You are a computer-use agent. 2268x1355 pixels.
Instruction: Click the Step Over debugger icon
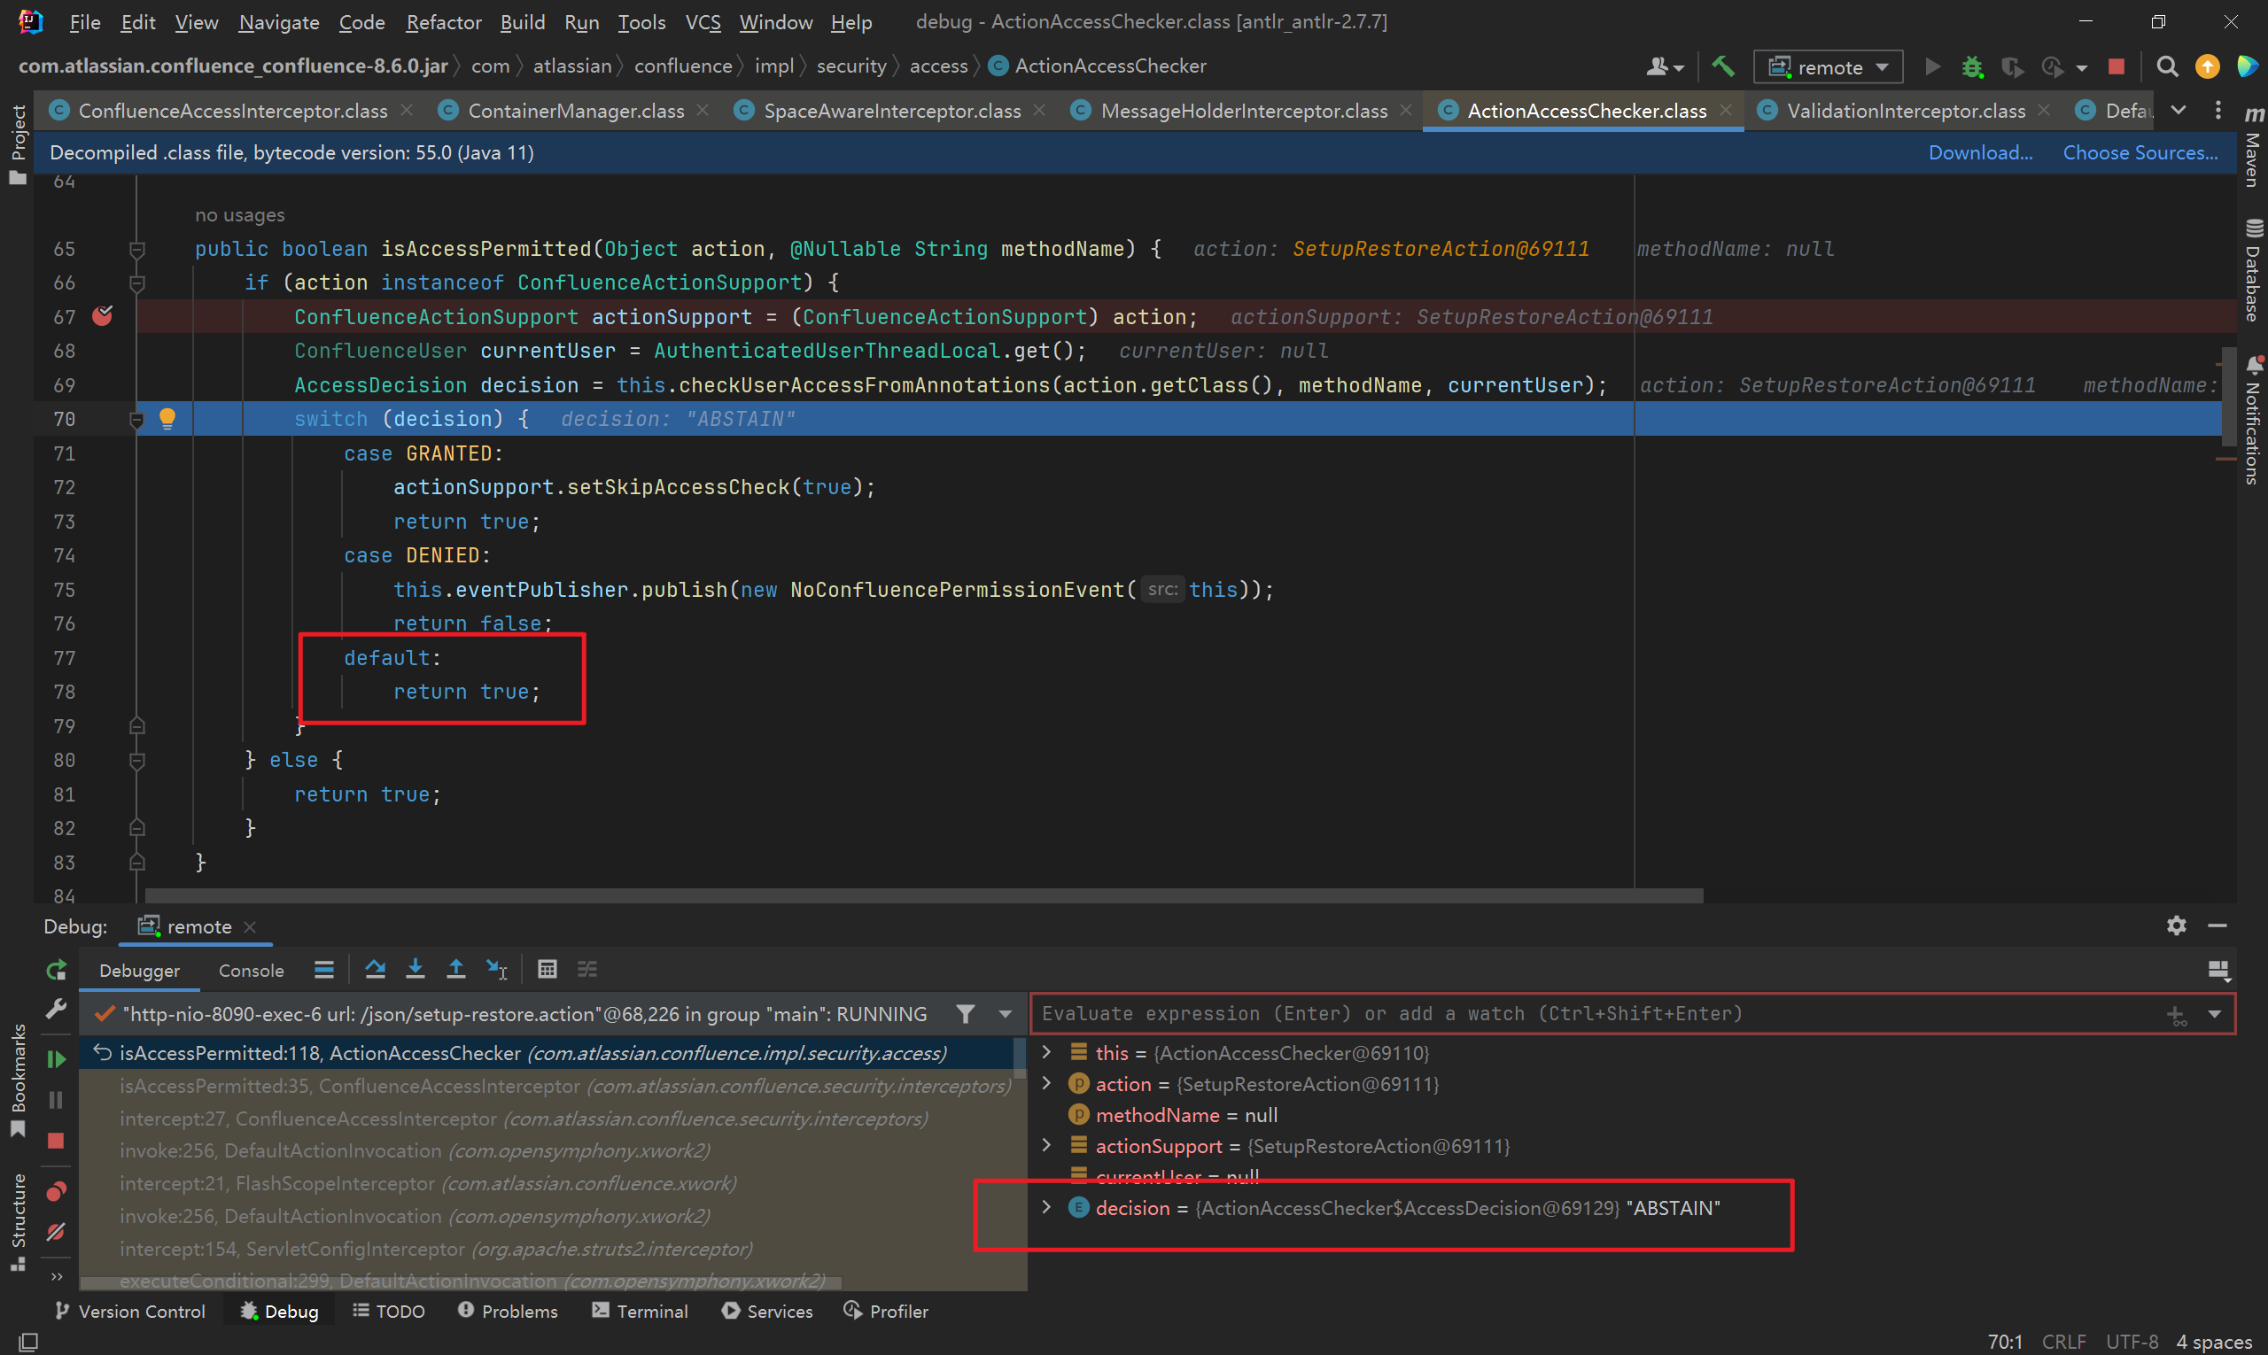375,969
